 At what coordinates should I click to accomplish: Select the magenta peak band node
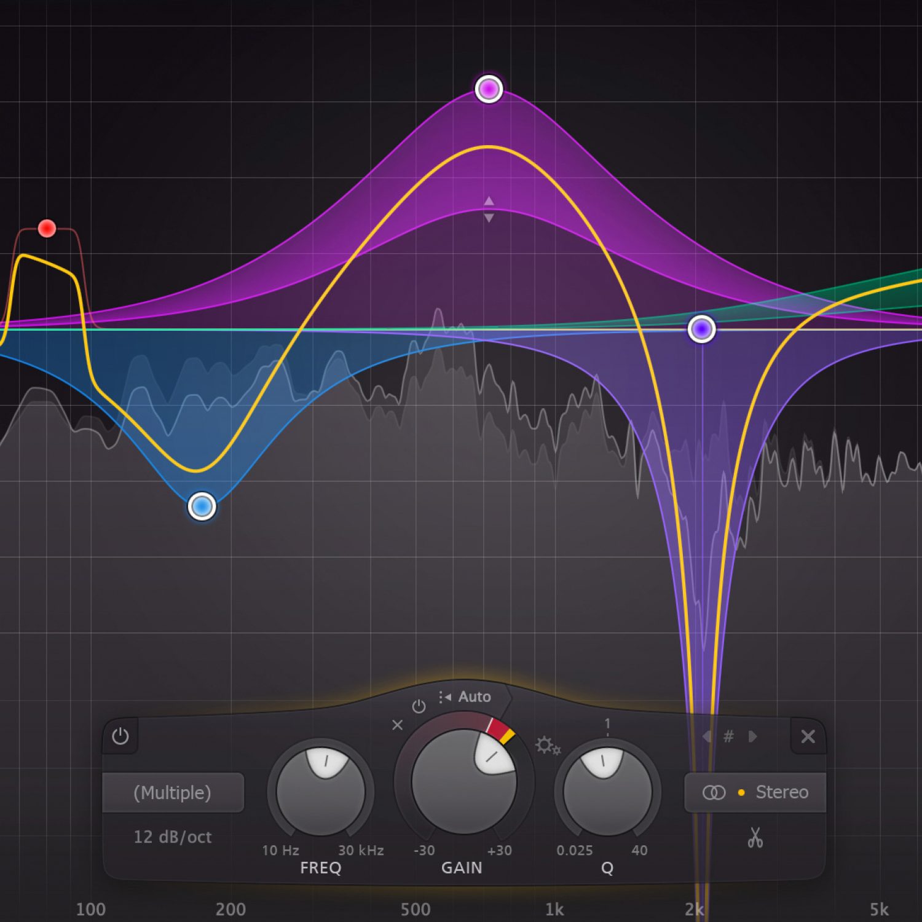(x=489, y=90)
